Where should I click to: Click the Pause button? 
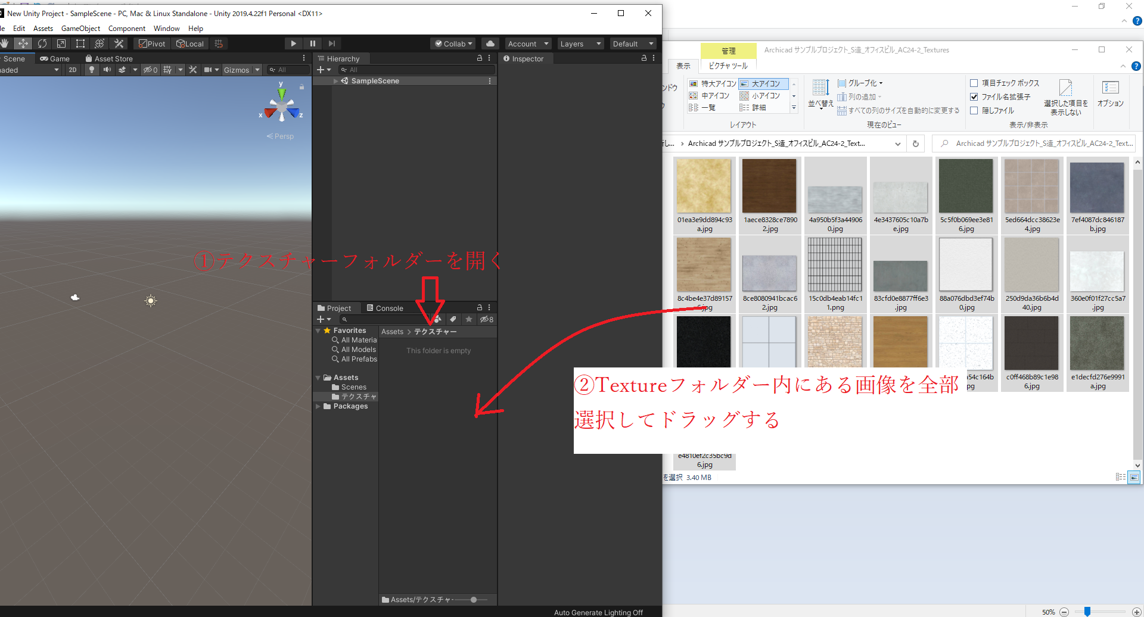point(313,43)
